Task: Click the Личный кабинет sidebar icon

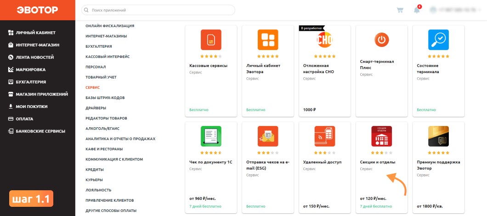Action: [x=11, y=33]
